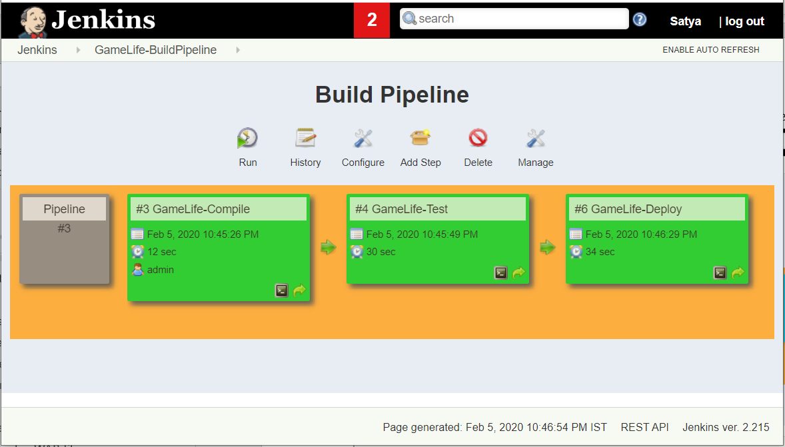Open console output for GameLife-Deploy

720,272
